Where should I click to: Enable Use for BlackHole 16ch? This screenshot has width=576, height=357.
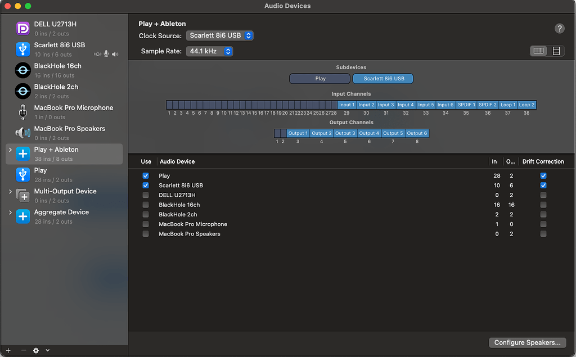pyautogui.click(x=146, y=205)
